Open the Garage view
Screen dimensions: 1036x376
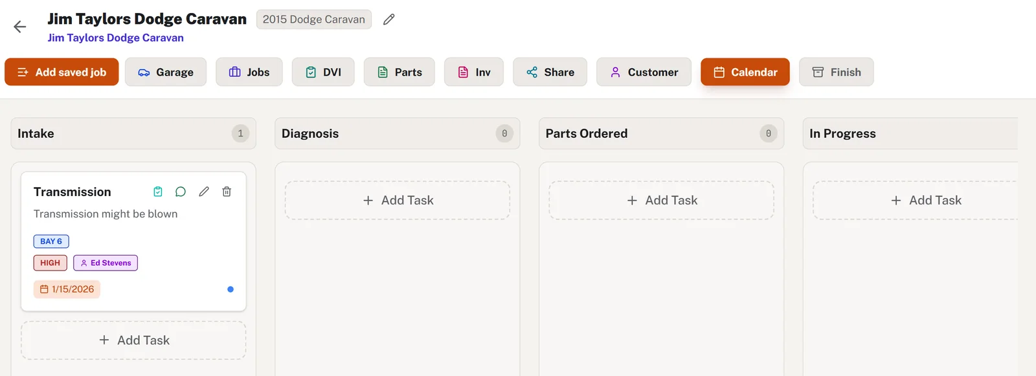166,72
